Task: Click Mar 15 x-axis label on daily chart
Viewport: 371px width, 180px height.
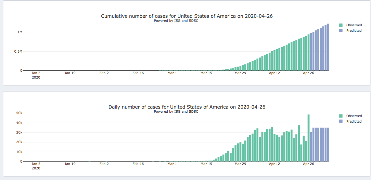Action: click(x=206, y=164)
